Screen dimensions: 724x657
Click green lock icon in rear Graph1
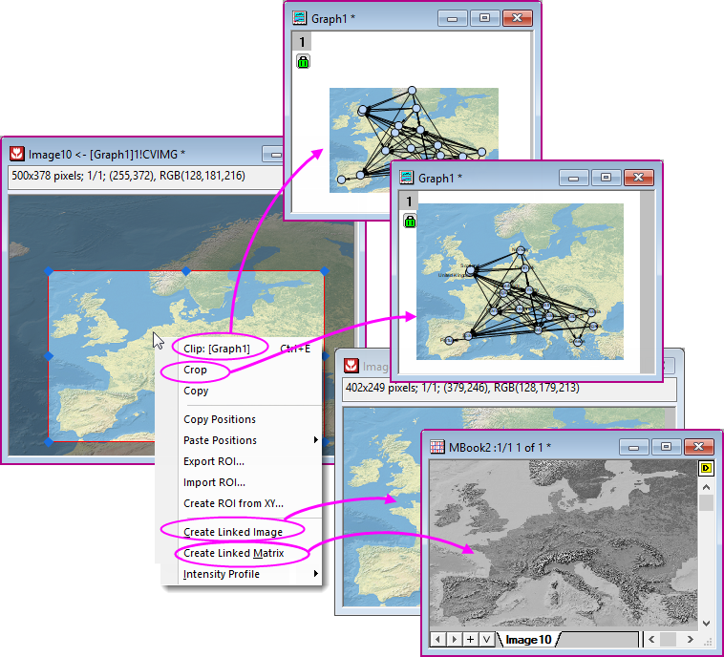point(303,61)
